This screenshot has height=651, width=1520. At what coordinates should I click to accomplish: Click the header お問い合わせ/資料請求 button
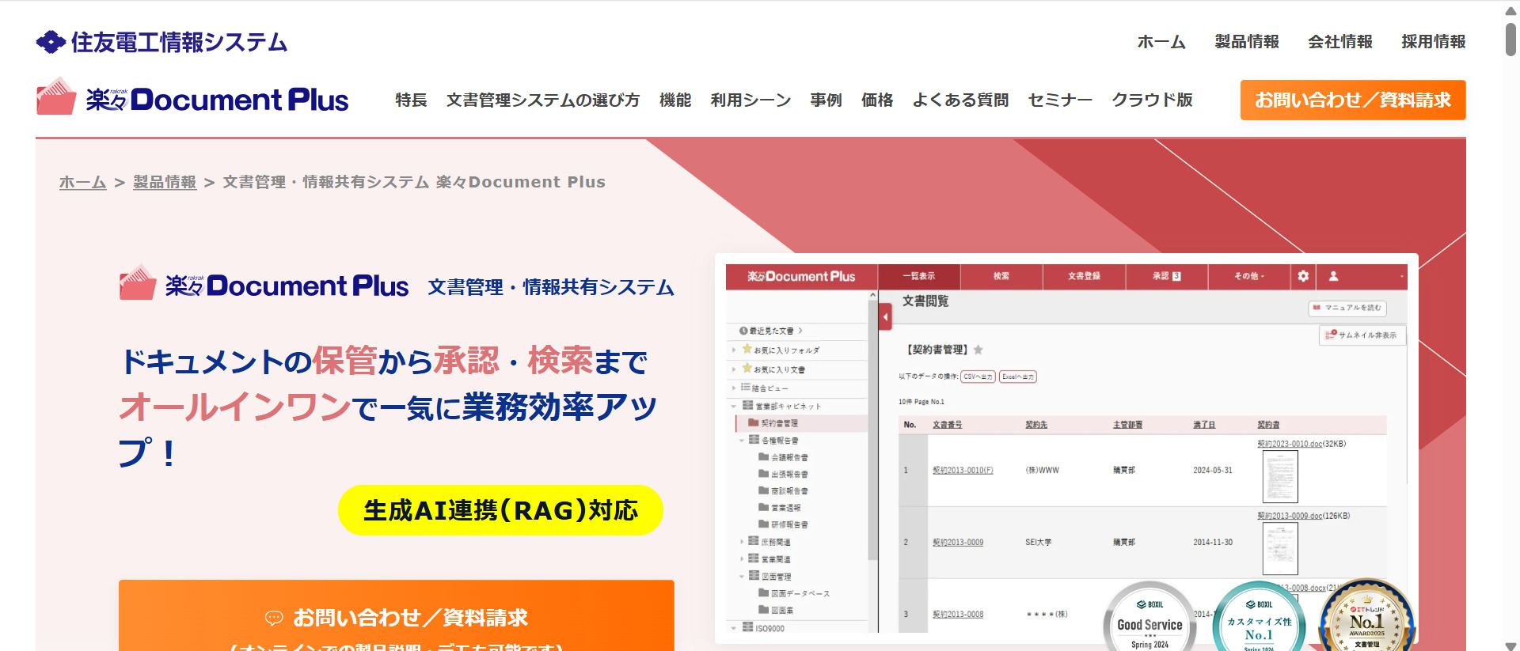click(1353, 100)
